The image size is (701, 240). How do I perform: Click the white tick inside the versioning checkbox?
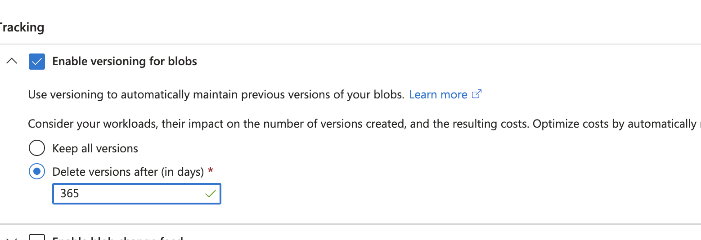click(x=37, y=62)
